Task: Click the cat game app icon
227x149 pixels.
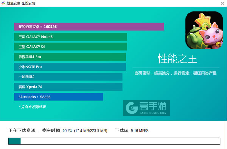Action: (x=204, y=30)
